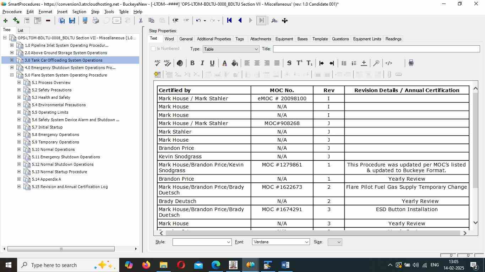Click the double-check ABC spell-all icon

click(x=168, y=63)
